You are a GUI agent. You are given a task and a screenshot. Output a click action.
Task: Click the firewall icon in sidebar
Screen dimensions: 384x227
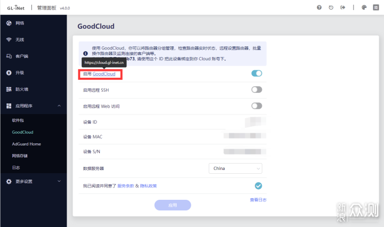tap(9, 89)
